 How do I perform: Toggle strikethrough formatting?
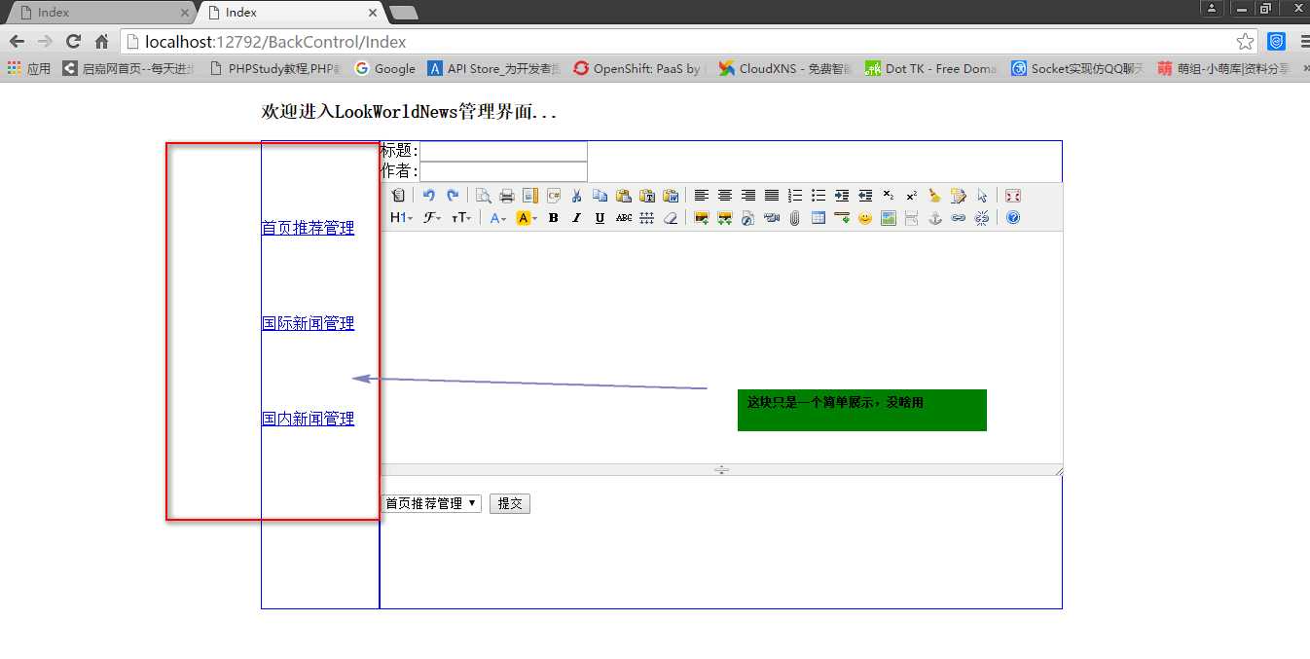(x=624, y=218)
